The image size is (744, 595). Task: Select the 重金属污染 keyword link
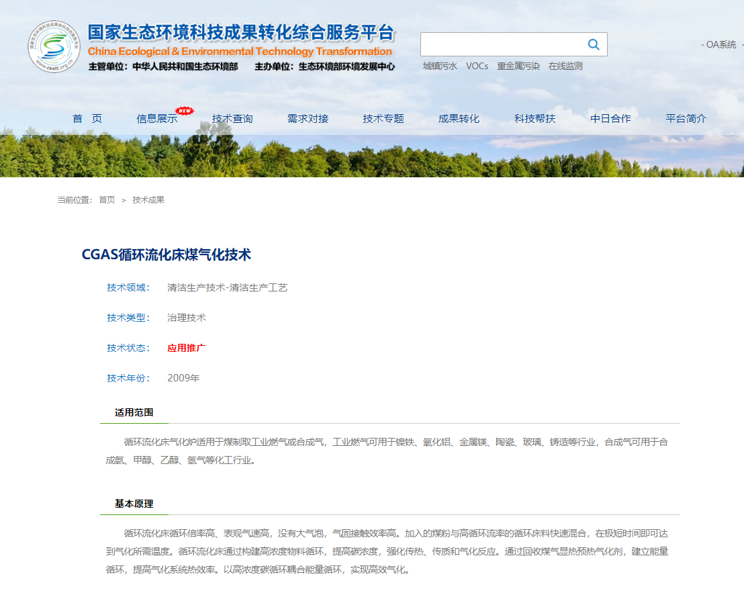518,66
